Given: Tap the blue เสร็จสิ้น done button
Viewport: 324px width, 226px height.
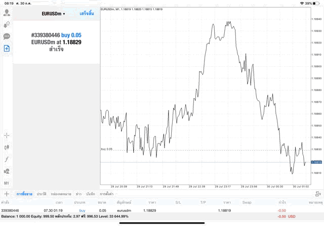Looking at the screenshot, I should click(87, 14).
